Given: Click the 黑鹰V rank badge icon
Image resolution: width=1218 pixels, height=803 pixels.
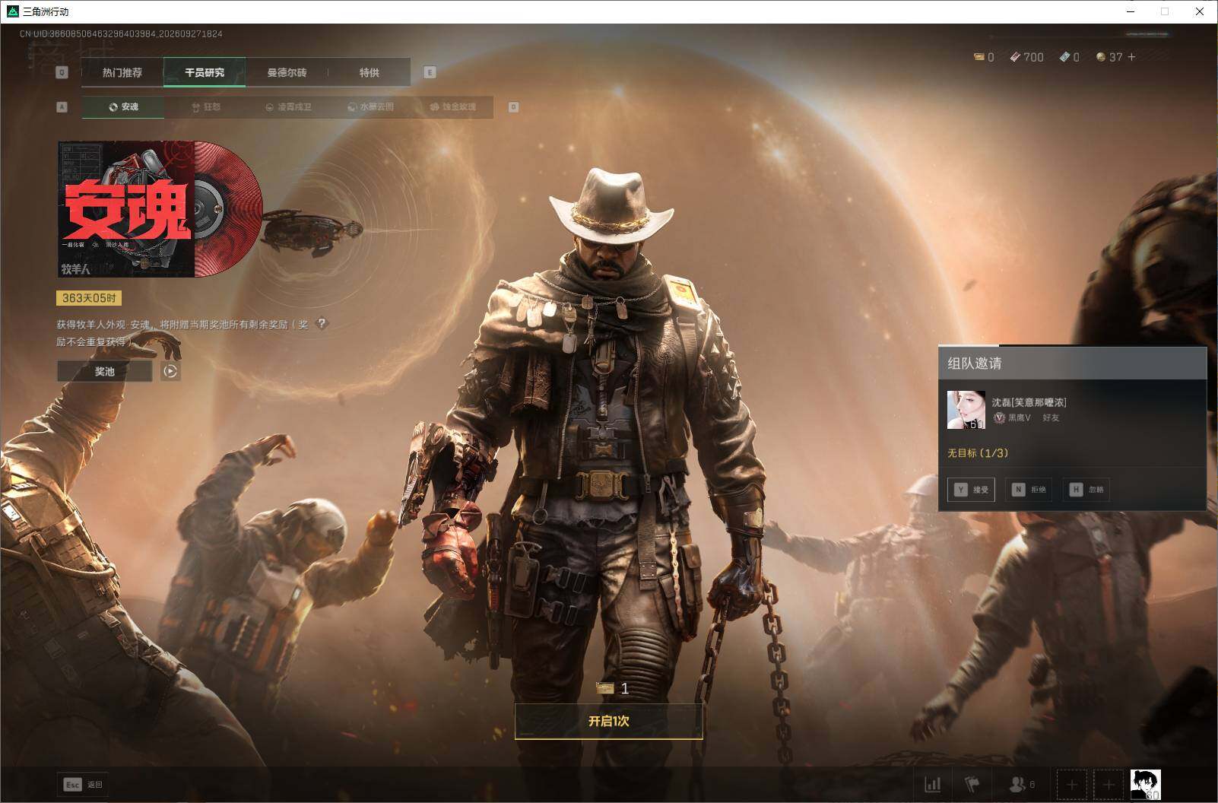Looking at the screenshot, I should click(x=1000, y=417).
